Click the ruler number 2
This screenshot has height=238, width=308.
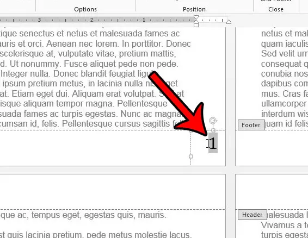tap(91, 20)
